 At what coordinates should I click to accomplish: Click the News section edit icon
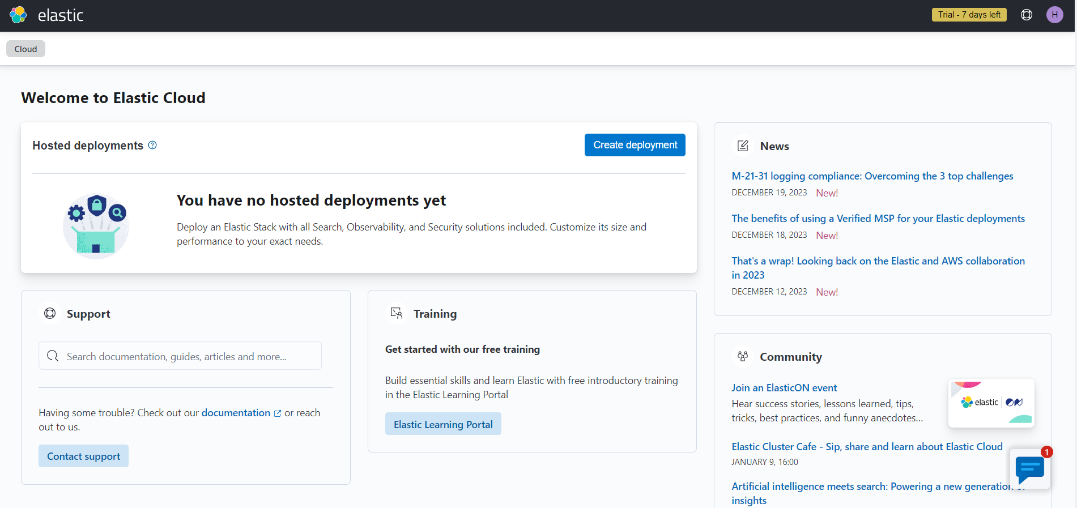[x=743, y=146]
